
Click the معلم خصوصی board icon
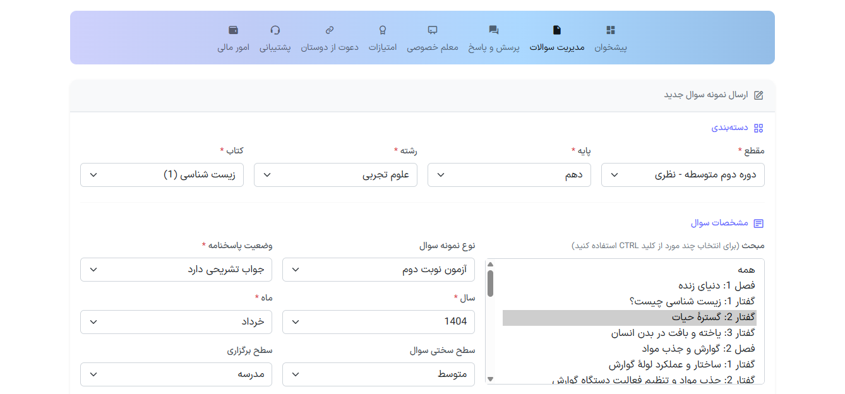(x=433, y=30)
